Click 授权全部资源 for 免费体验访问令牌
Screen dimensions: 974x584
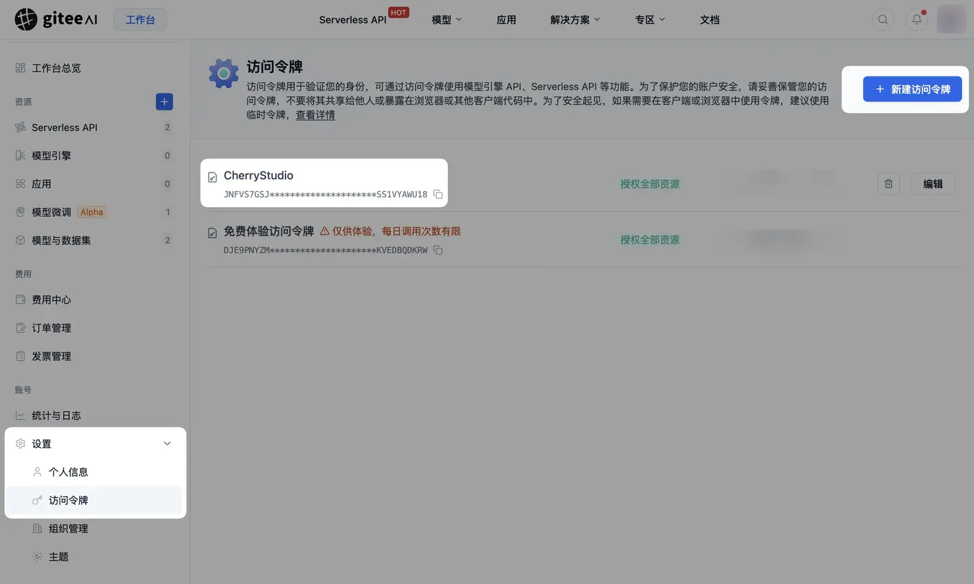tap(650, 240)
